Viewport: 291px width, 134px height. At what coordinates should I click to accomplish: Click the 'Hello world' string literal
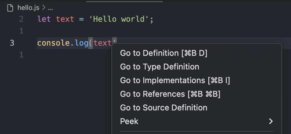(119, 19)
